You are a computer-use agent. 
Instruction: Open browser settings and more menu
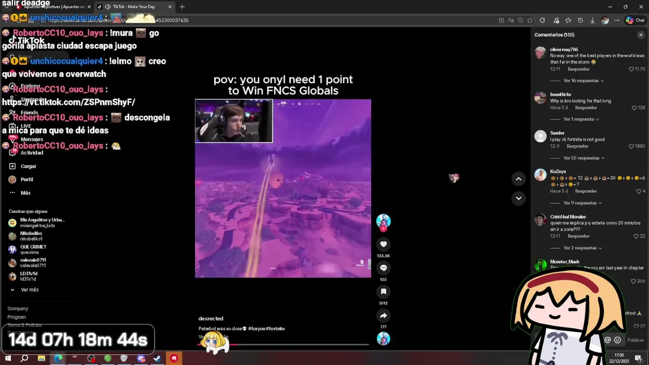click(617, 20)
